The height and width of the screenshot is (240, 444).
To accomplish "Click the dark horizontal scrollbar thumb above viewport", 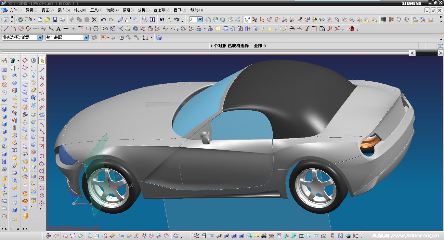I will 426,53.
